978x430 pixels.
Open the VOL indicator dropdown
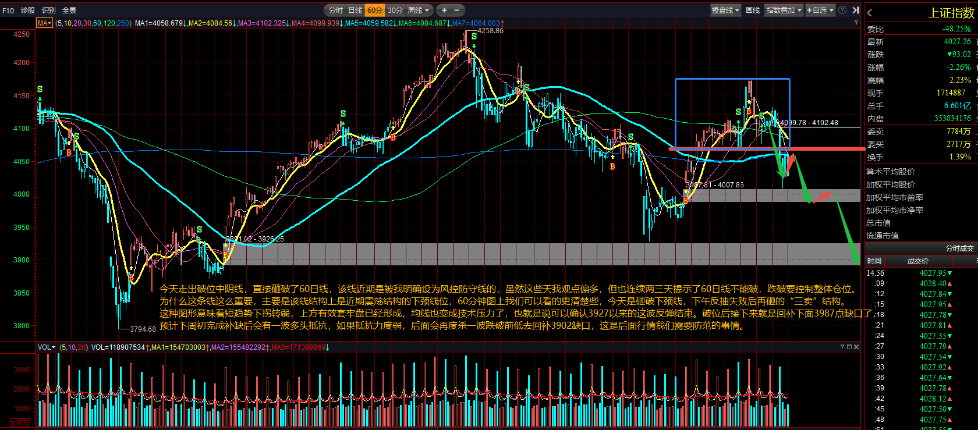(47, 347)
